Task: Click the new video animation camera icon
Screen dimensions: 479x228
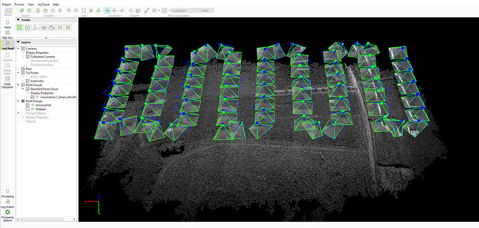Action: (x=52, y=27)
